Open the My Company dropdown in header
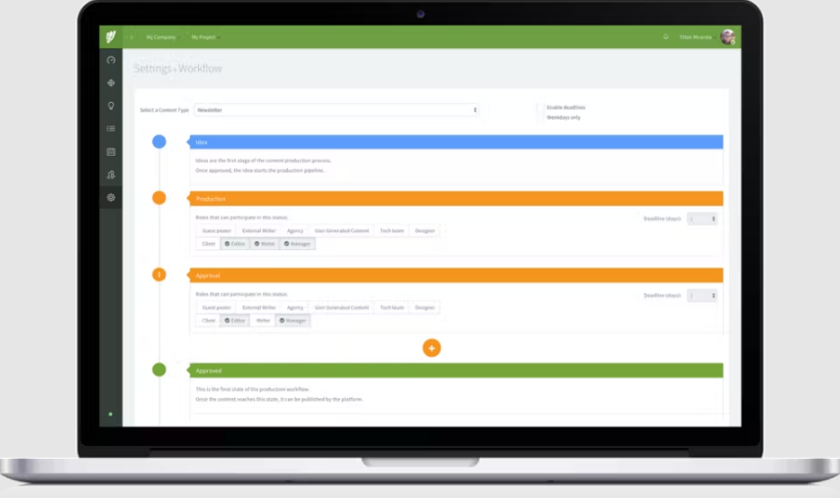 [x=162, y=37]
